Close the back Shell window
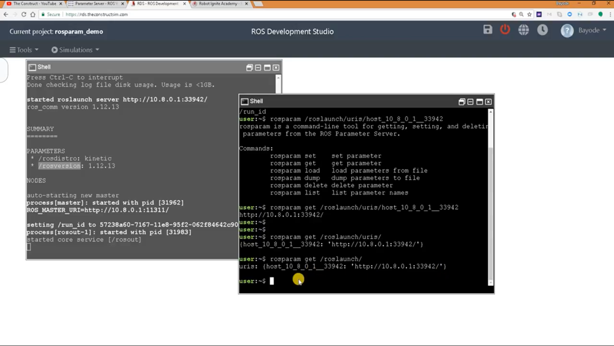Viewport: 614px width, 346px height. point(276,67)
